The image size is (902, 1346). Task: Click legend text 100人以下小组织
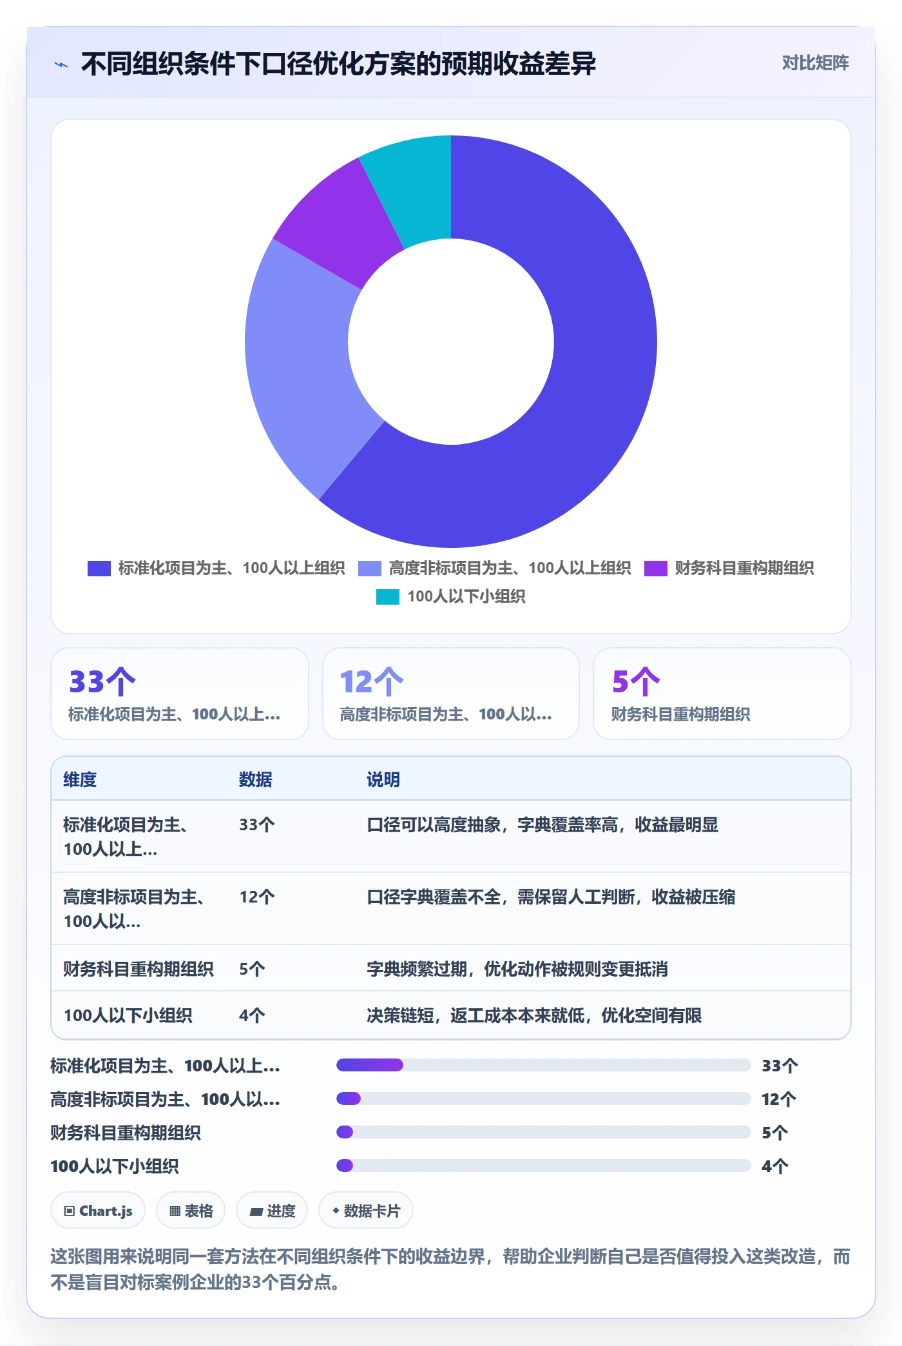click(466, 596)
